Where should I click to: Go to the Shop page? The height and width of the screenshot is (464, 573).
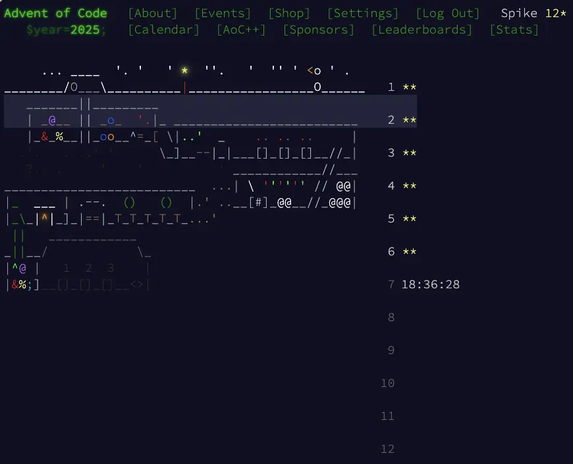(x=289, y=13)
